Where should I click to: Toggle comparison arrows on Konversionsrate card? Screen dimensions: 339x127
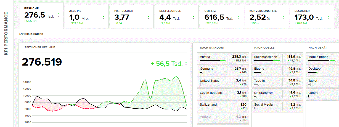[284, 17]
